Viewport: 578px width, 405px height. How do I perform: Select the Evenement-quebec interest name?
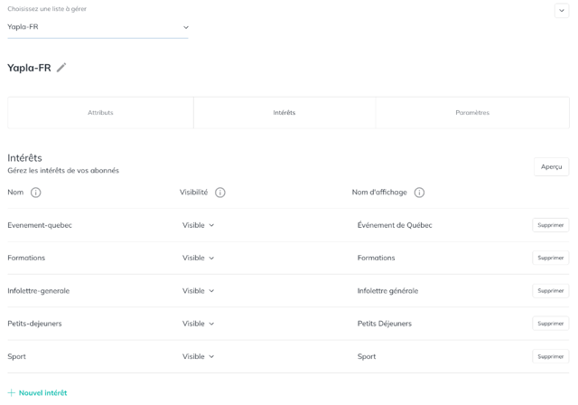tap(40, 225)
